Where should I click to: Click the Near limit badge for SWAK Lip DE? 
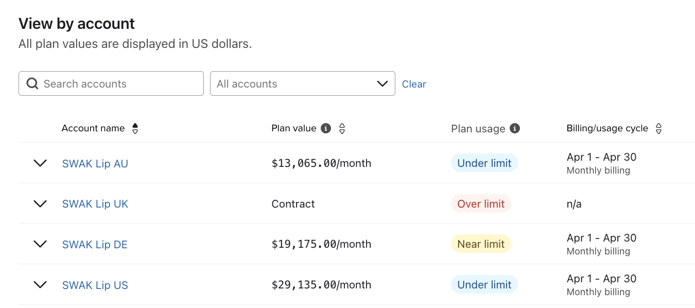click(x=481, y=244)
